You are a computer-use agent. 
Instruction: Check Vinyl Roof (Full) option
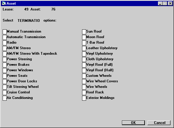(84, 65)
